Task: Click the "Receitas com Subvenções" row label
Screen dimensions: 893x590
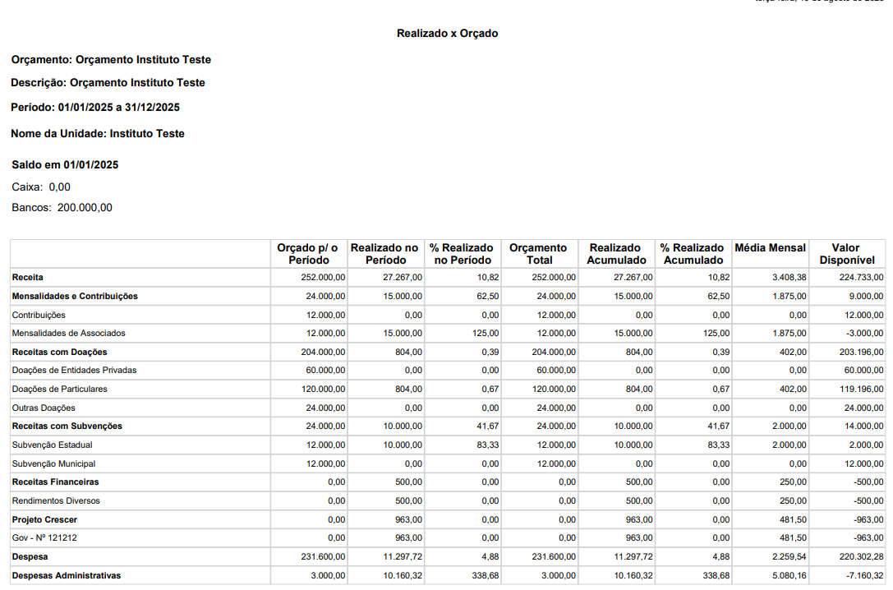Action: pyautogui.click(x=67, y=426)
